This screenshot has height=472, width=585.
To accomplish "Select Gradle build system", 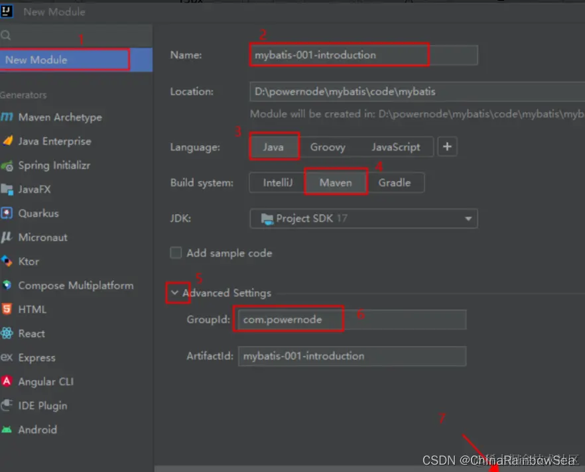I will click(395, 183).
